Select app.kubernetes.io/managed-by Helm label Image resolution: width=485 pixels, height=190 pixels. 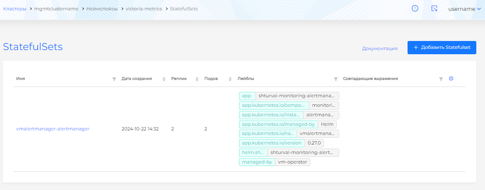(288, 124)
